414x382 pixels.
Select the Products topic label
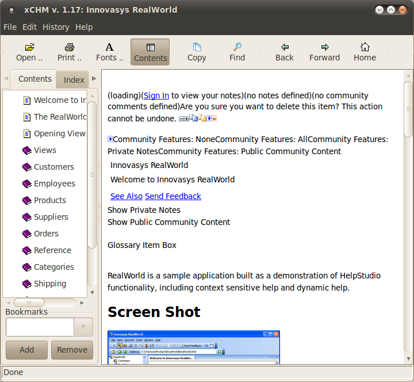pyautogui.click(x=50, y=200)
